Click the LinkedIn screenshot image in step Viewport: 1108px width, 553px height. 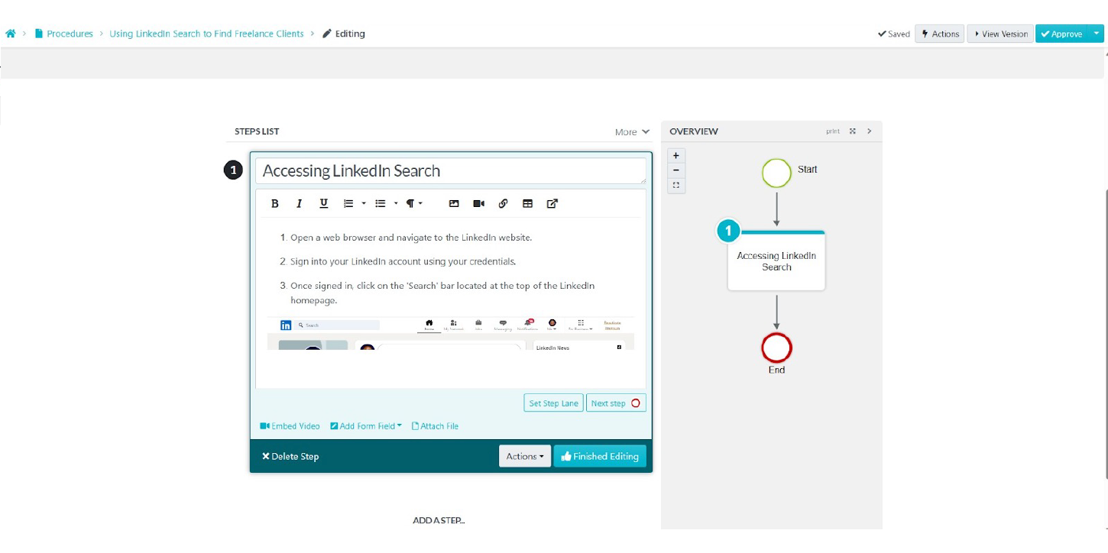click(x=451, y=334)
